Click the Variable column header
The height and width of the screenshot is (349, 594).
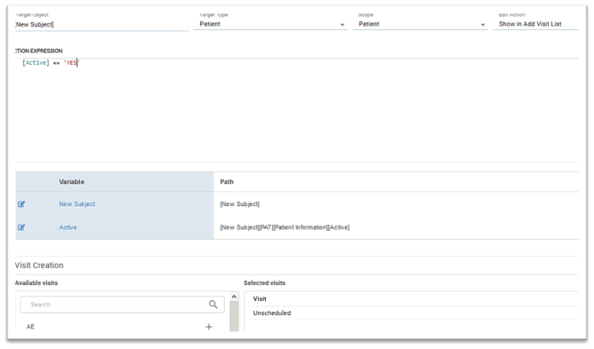[x=72, y=182]
